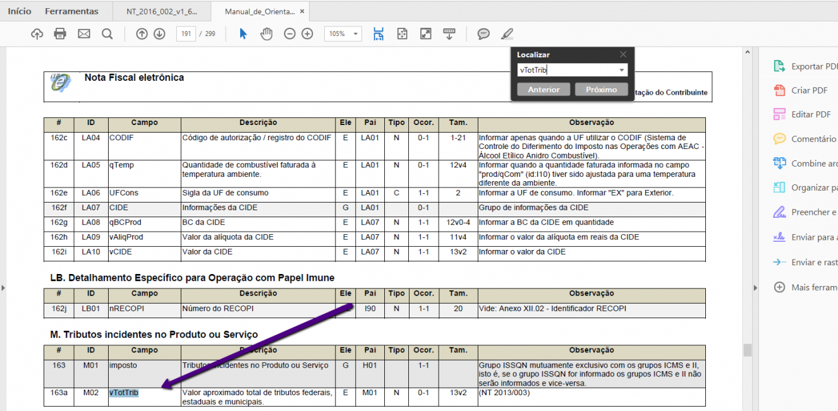This screenshot has height=411, width=838.
Task: Expand the Localizar search history dropdown
Action: coord(622,71)
